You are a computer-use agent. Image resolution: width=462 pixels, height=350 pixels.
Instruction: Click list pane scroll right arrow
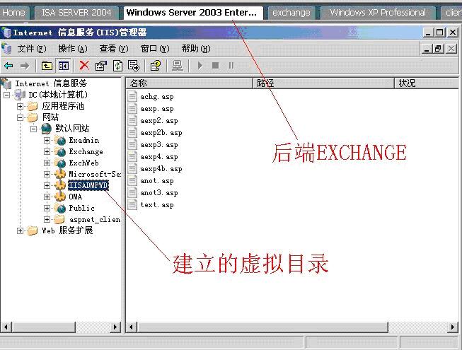(453, 327)
